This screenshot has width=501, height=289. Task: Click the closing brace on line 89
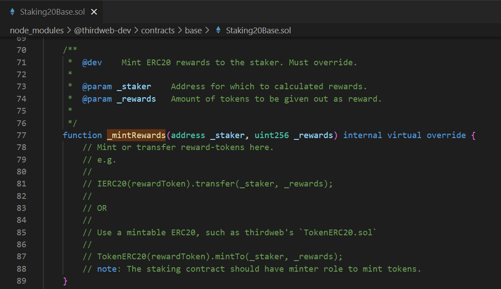(65, 281)
